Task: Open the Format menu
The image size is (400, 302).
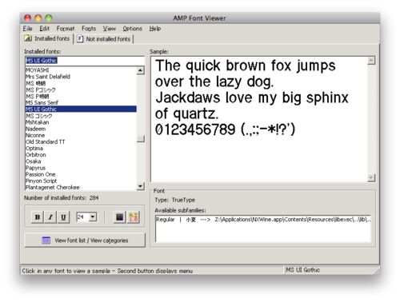Action: coord(66,28)
